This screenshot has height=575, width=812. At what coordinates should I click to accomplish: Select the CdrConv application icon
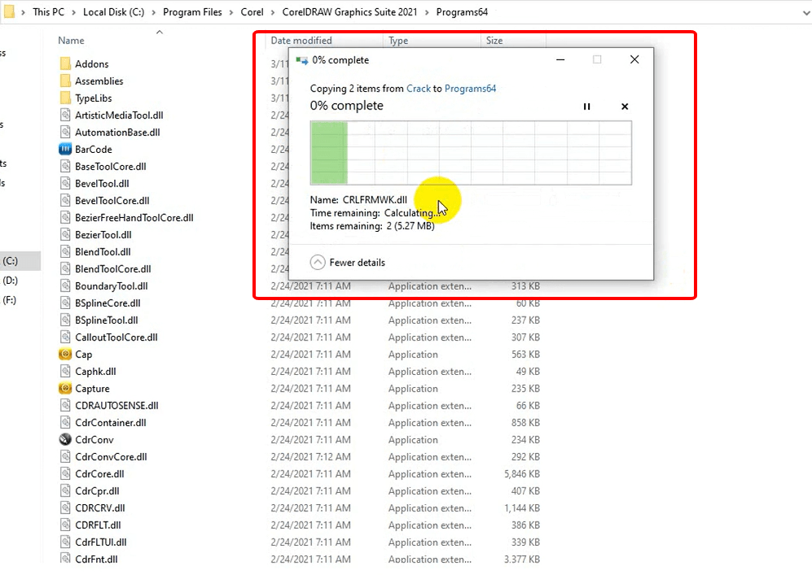click(x=64, y=439)
